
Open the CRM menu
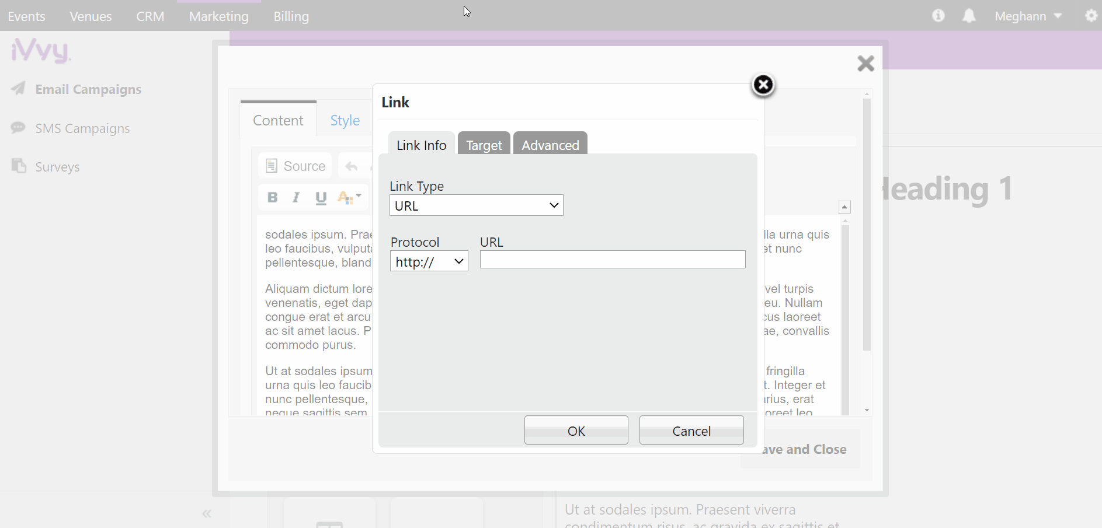pyautogui.click(x=150, y=16)
